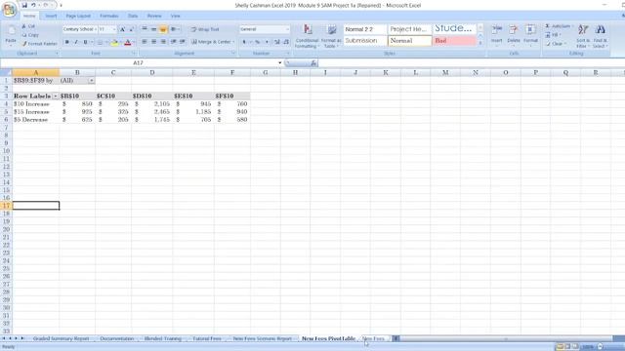Screen dimensions: 625x351
Task: Save the workbook from Quick Access toolbar
Action: (24, 5)
